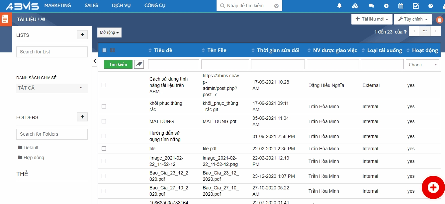Click the tasks checkmark icon in header
445x204 pixels.
[x=415, y=6]
